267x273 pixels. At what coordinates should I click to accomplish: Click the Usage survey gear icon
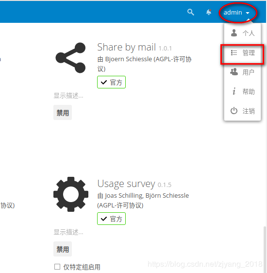coord(71,194)
